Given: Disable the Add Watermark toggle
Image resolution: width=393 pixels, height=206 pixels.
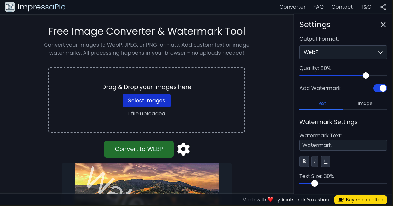Looking at the screenshot, I should point(380,88).
